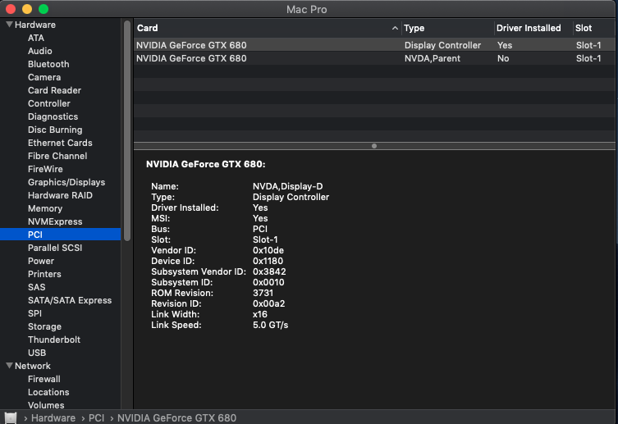Click the Hardware section header
The image size is (618, 424).
coord(35,25)
